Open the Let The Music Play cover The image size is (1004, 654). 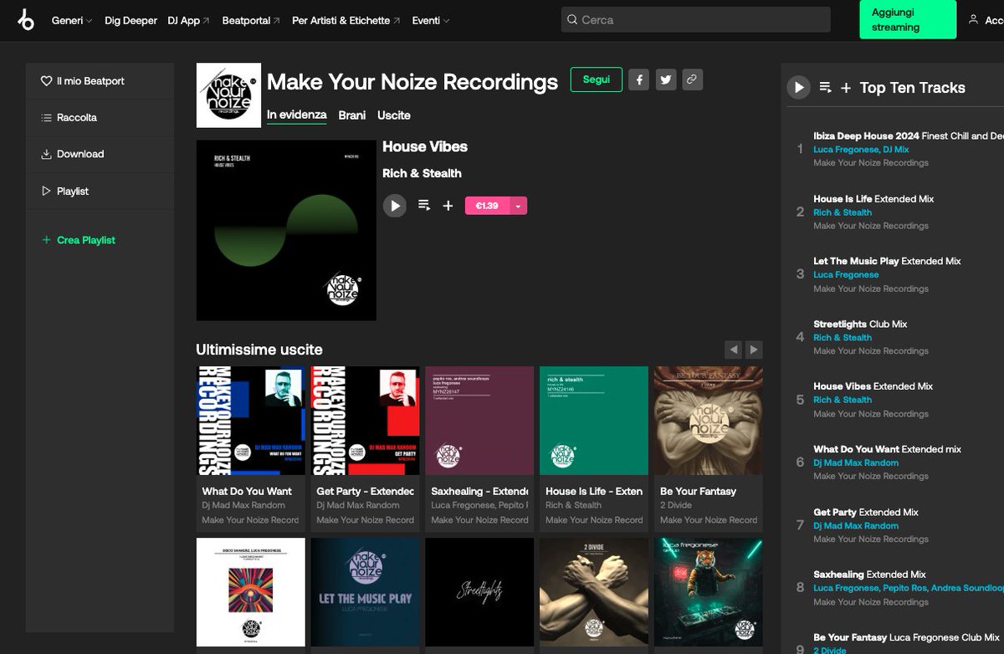(x=366, y=592)
